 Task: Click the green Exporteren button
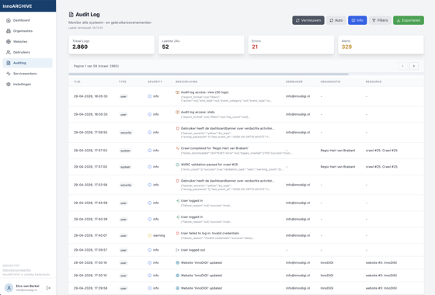pyautogui.click(x=409, y=20)
